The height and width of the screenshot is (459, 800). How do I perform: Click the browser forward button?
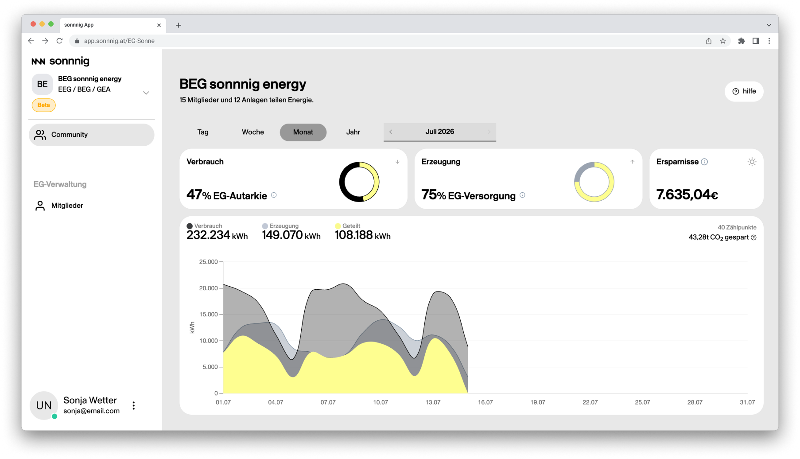(45, 41)
